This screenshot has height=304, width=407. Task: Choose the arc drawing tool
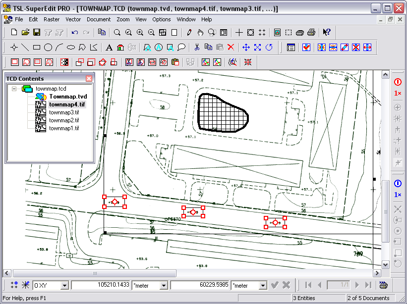[x=59, y=48]
